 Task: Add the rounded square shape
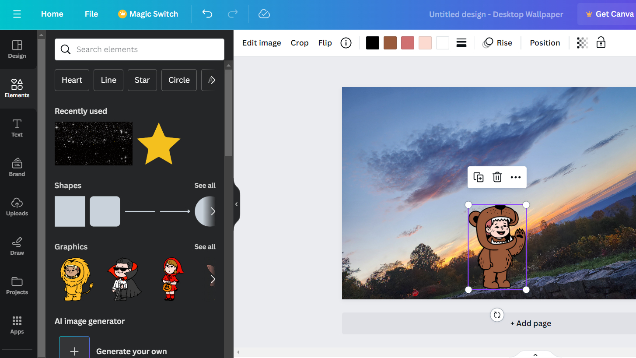point(105,211)
